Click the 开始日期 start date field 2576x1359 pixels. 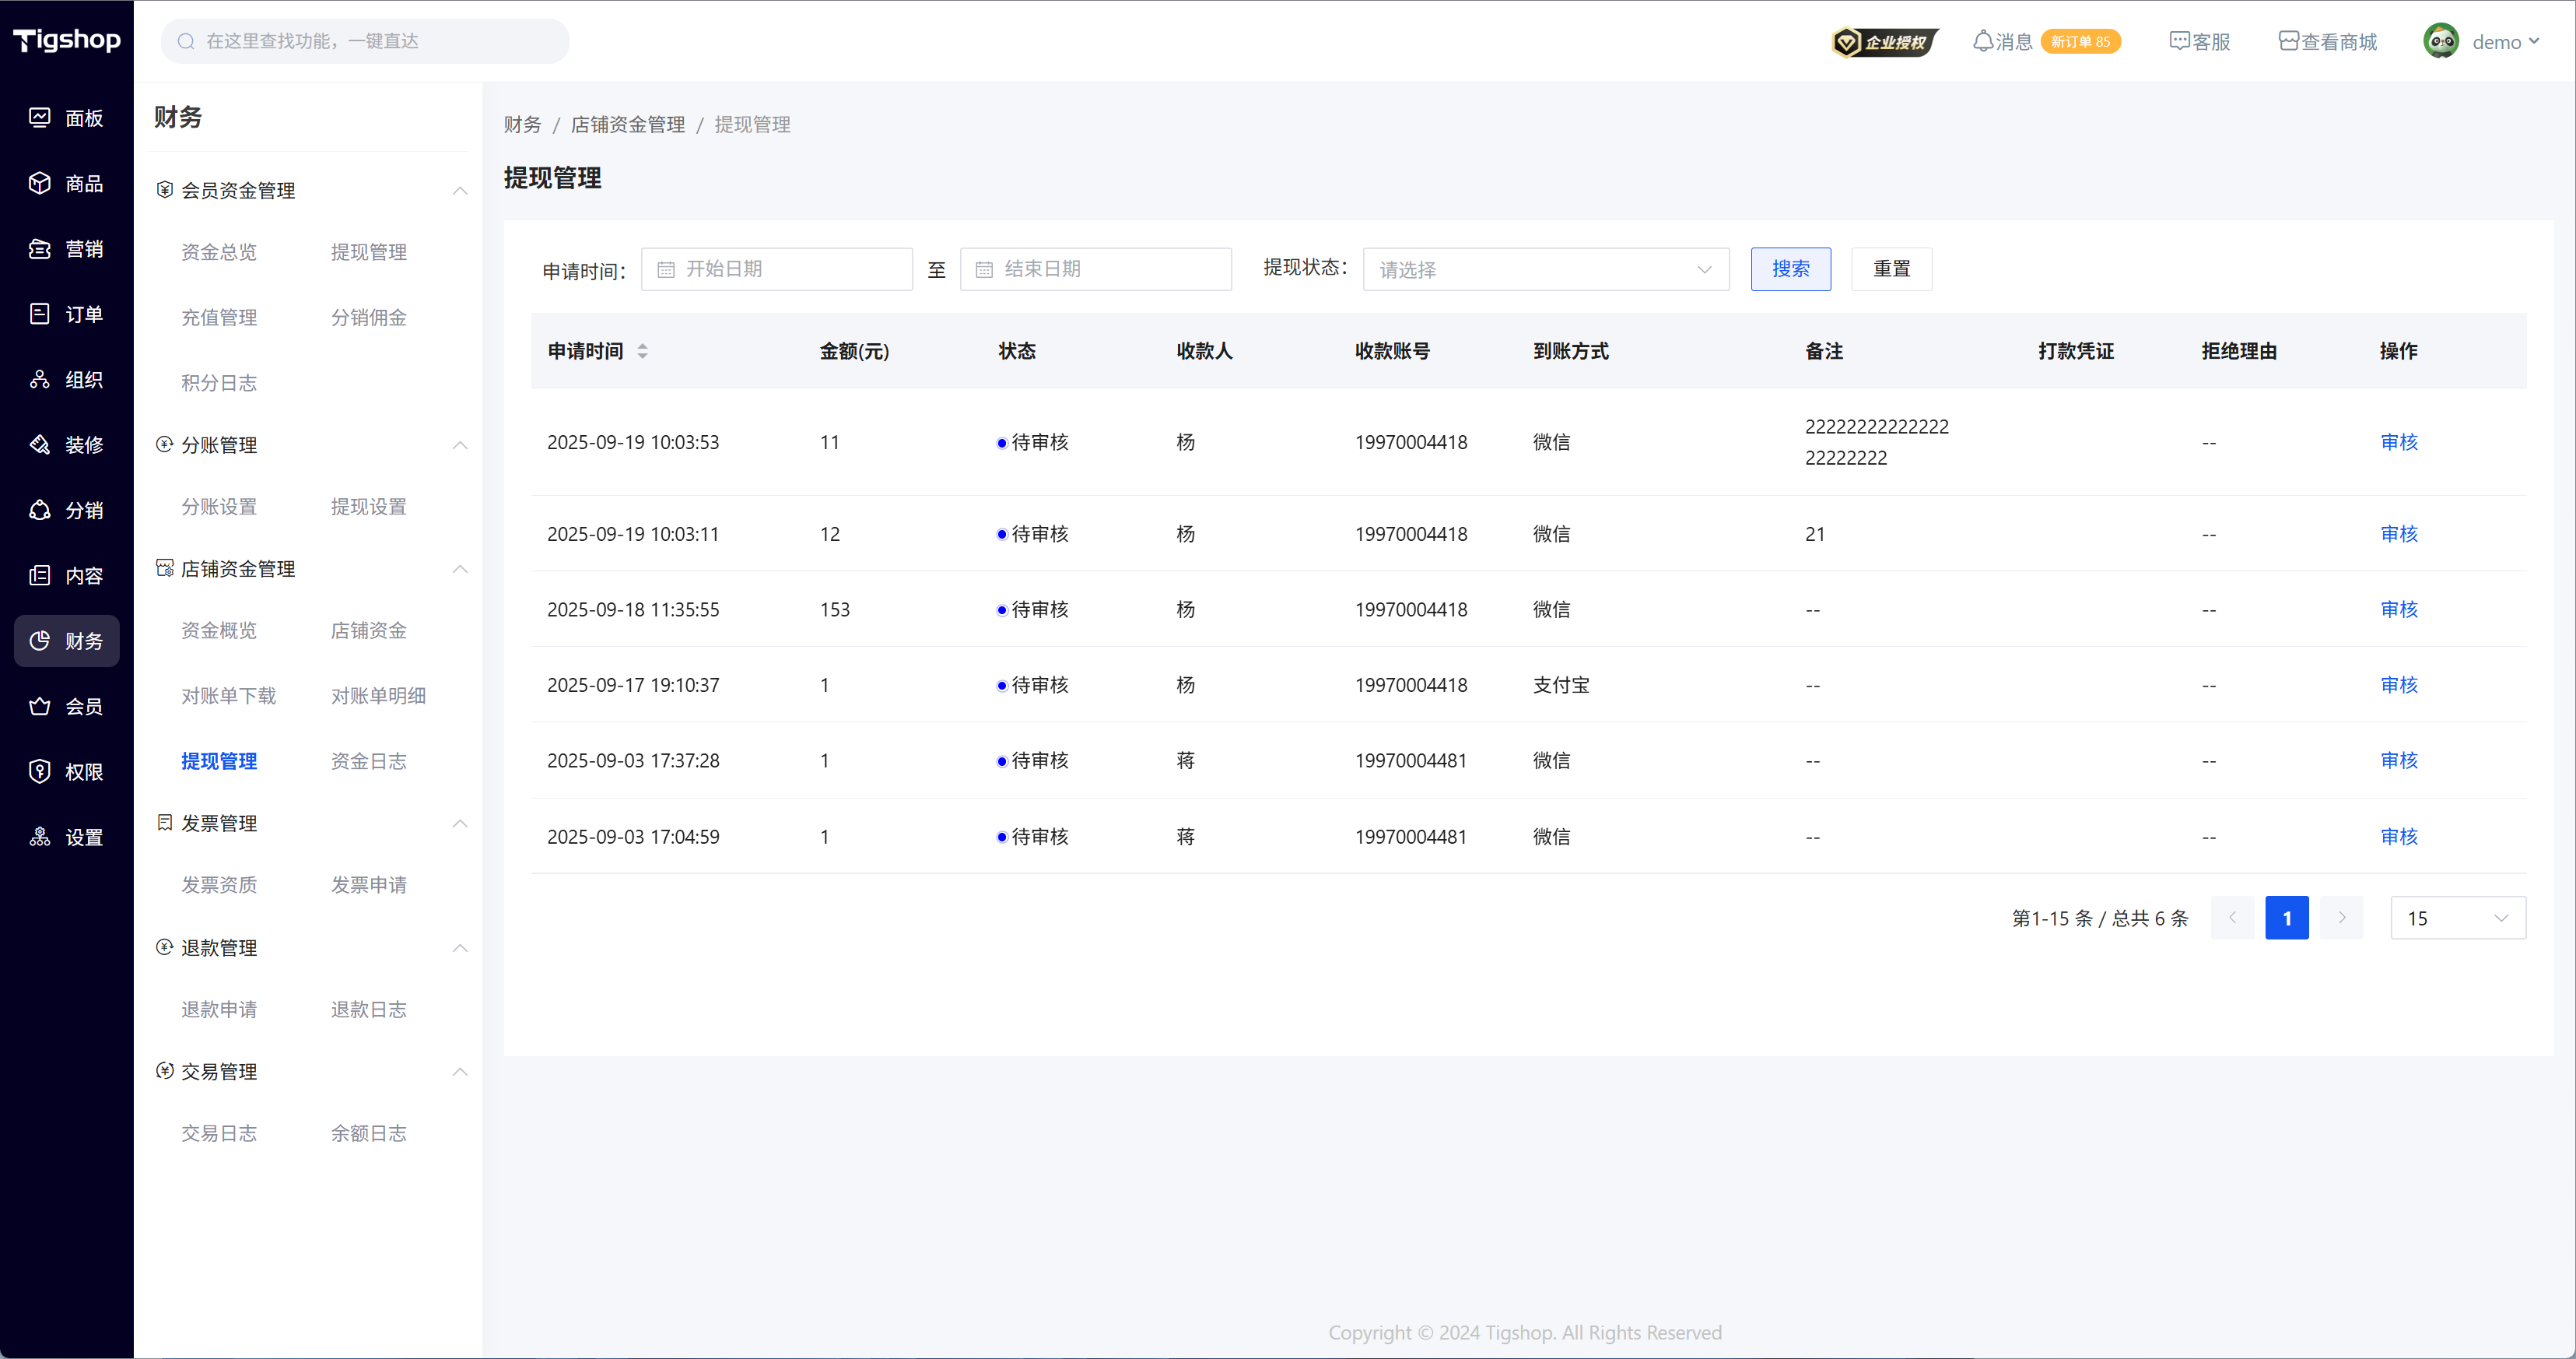776,269
